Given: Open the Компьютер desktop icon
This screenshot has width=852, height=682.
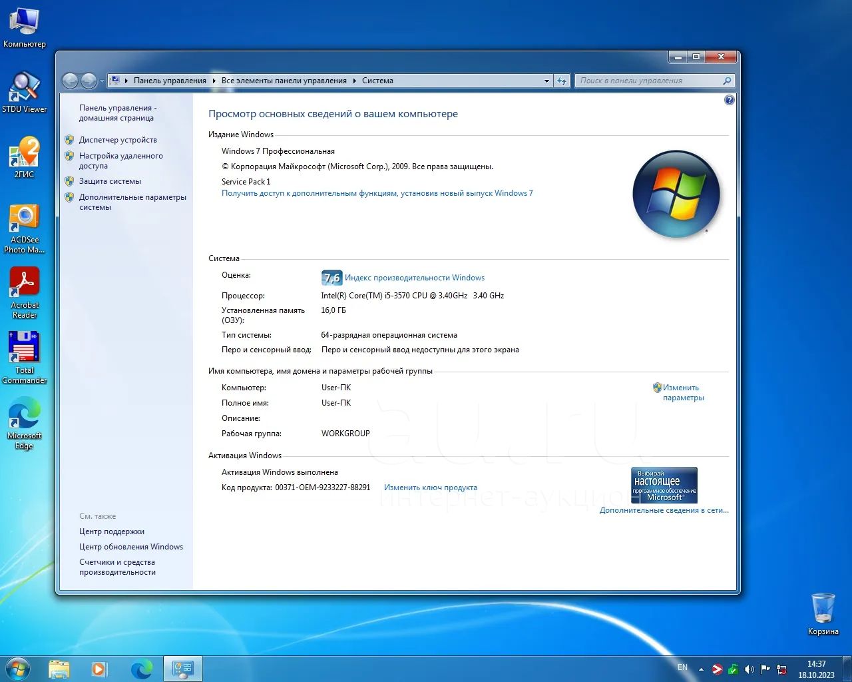Looking at the screenshot, I should pos(24,28).
